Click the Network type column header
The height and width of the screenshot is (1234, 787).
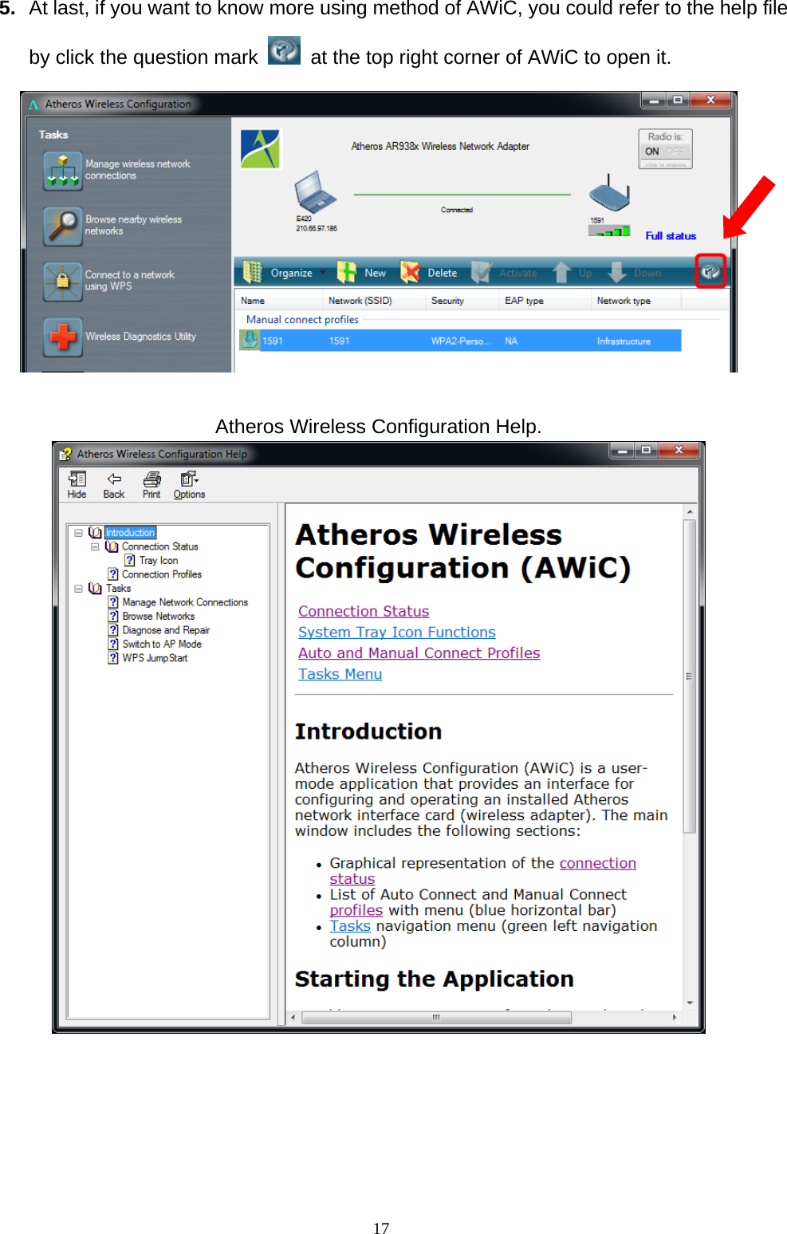[x=636, y=301]
